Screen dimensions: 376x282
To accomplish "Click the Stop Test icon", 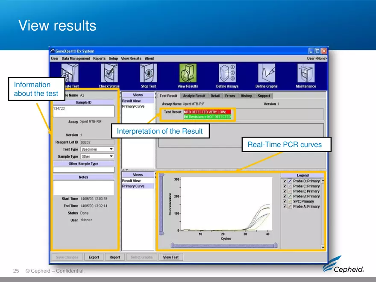I will [148, 73].
